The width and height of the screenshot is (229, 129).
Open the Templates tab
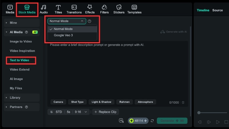pyautogui.click(x=134, y=9)
